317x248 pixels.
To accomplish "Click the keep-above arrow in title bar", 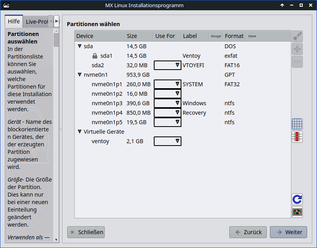I will pyautogui.click(x=282, y=5).
